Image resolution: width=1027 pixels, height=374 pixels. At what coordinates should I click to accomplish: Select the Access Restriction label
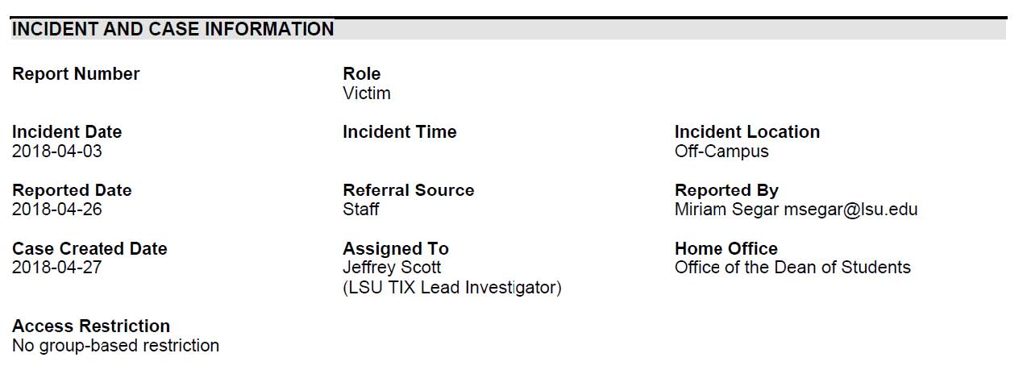pyautogui.click(x=91, y=326)
